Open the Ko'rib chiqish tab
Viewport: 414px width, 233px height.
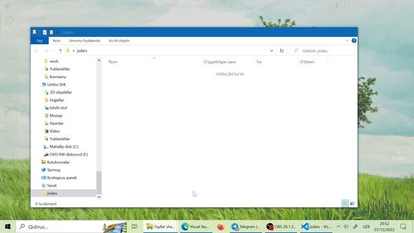(119, 41)
